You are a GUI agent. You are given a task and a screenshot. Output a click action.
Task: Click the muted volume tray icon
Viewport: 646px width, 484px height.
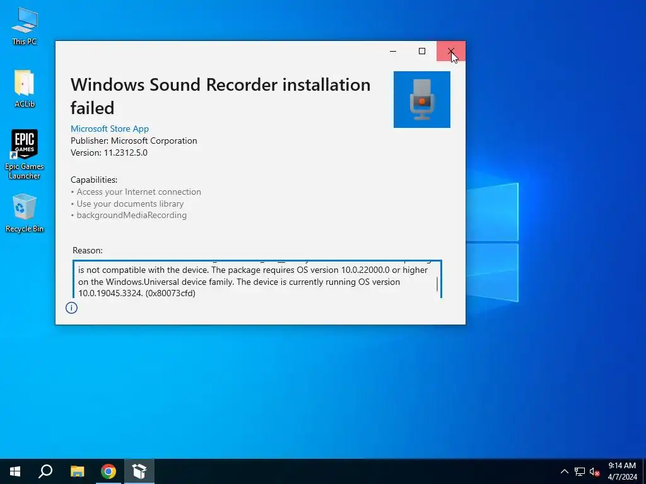coord(594,471)
